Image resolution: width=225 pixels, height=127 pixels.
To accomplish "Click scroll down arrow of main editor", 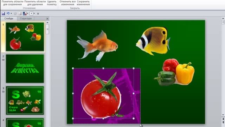I will 223,115.
